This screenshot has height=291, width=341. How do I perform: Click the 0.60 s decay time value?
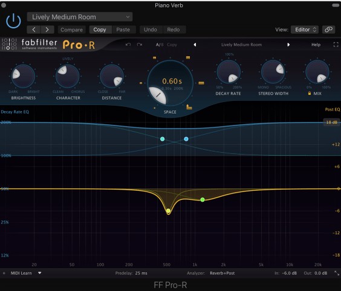click(x=172, y=82)
